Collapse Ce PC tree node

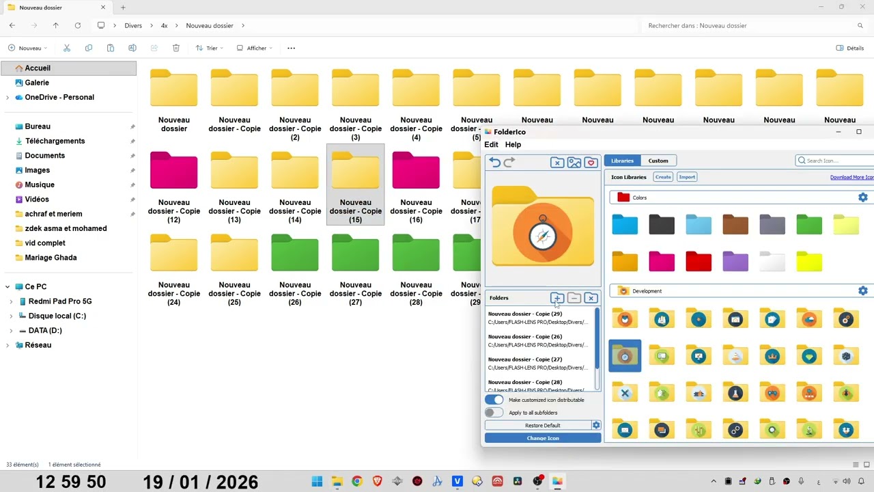click(x=8, y=287)
